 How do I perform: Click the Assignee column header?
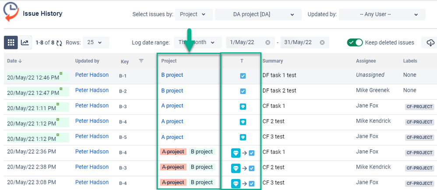366,61
